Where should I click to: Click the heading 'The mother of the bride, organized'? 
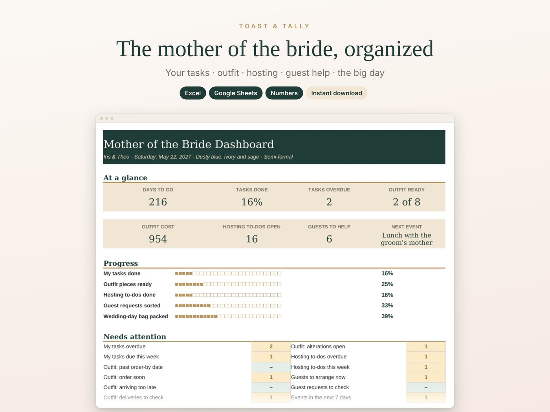pos(275,49)
